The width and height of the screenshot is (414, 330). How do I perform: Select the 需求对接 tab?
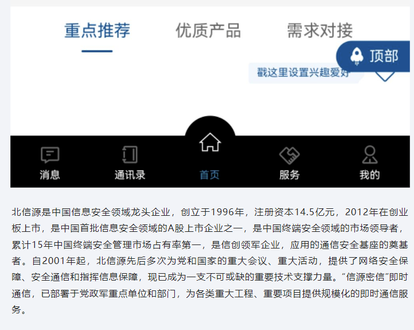[319, 30]
